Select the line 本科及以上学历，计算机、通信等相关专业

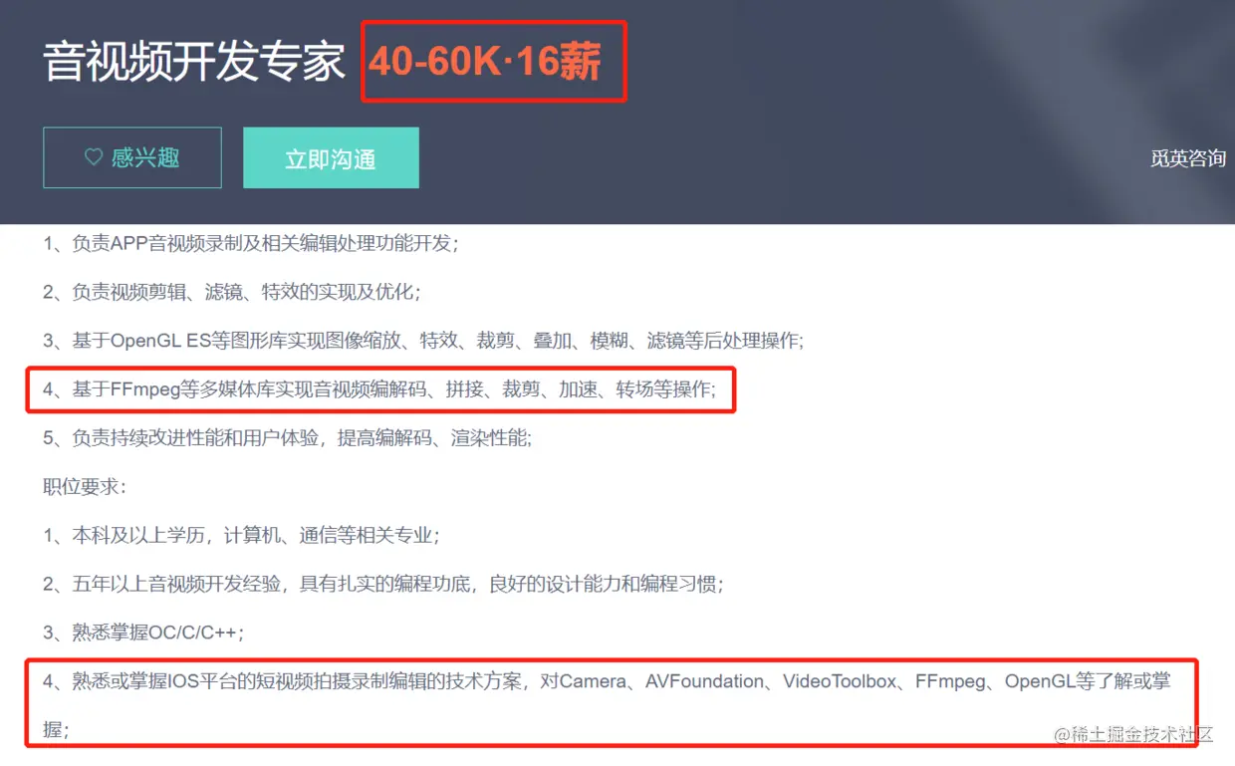(242, 536)
